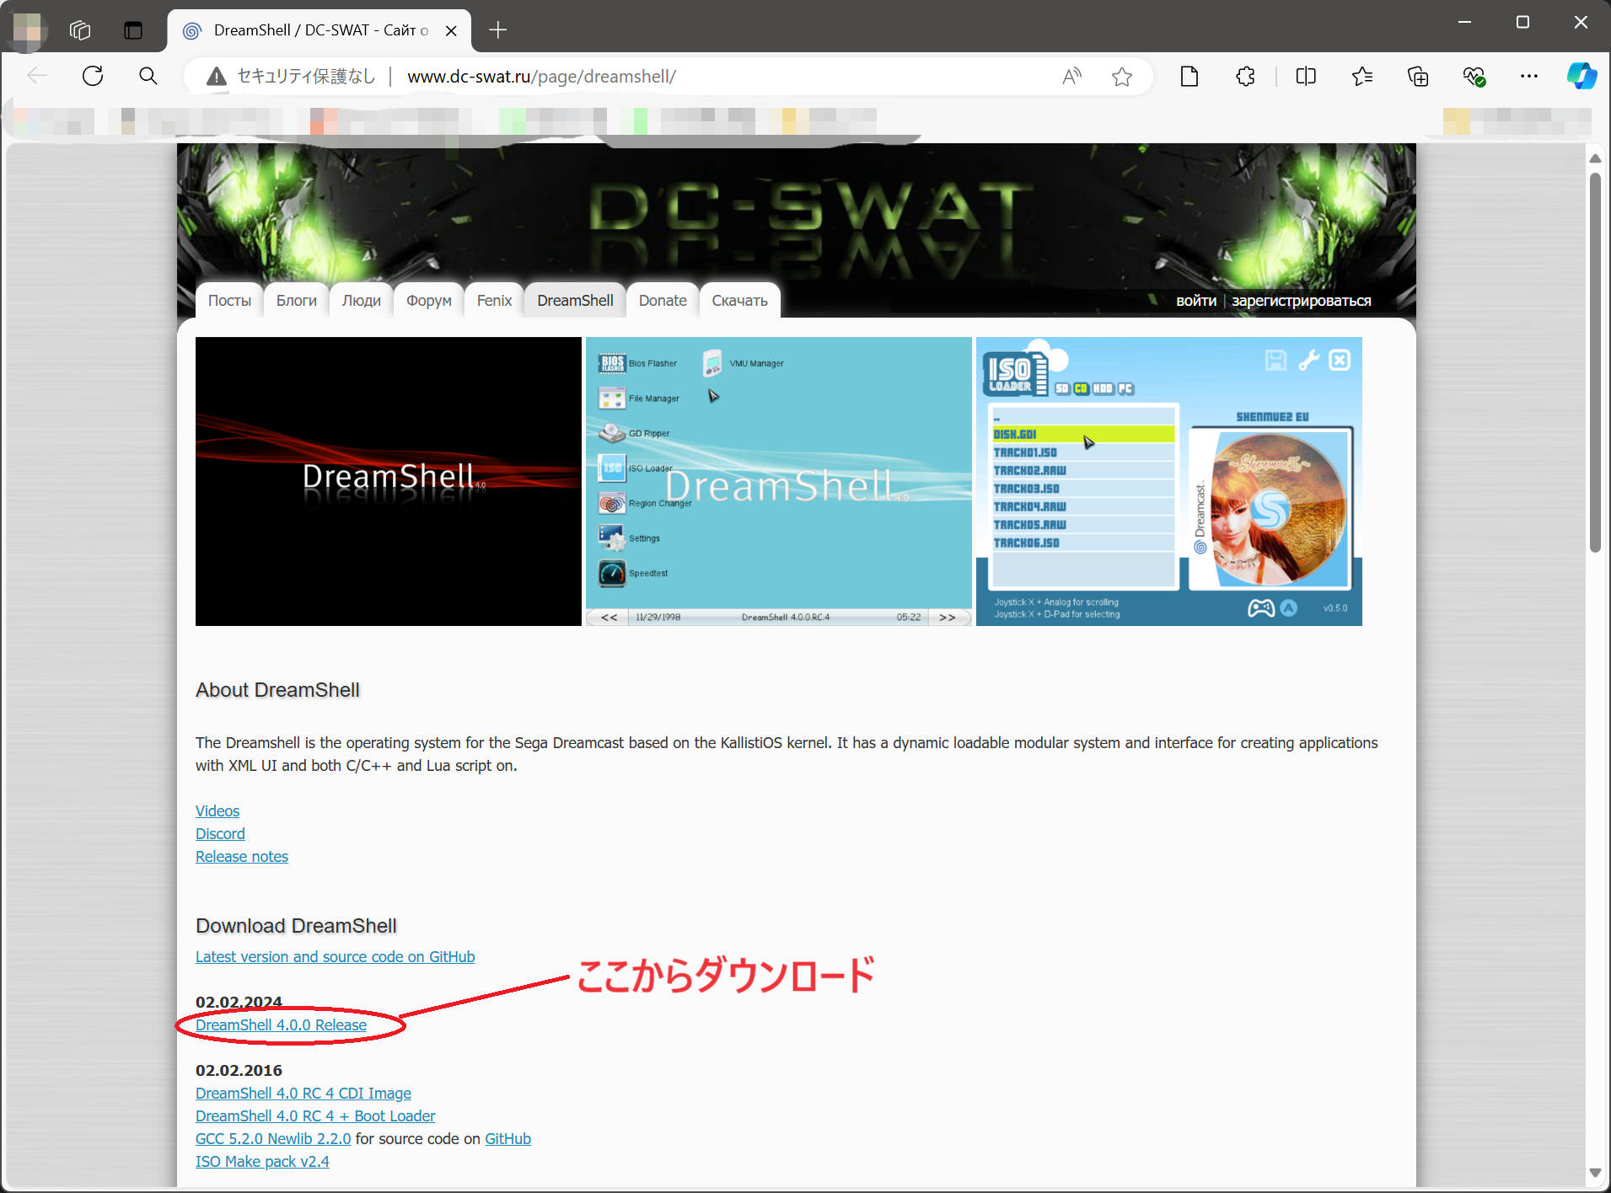Open the Посты menu tab
Viewport: 1611px width, 1193px height.
coord(229,301)
